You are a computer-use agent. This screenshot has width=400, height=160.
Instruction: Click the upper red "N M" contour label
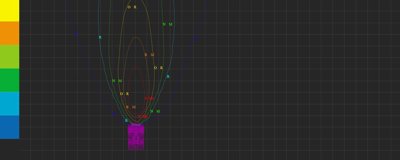coord(149,98)
